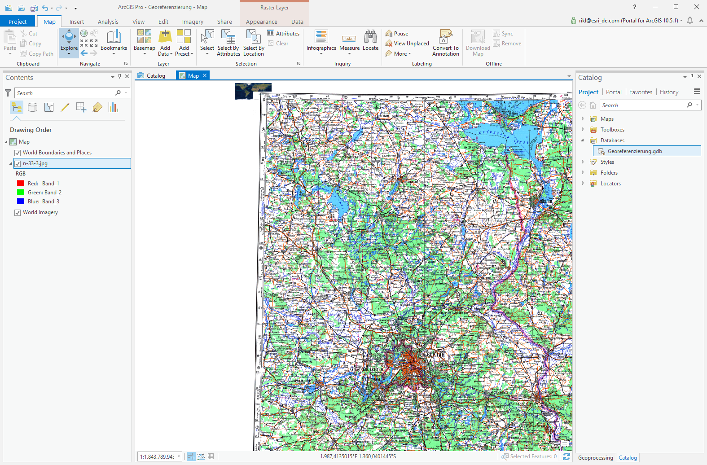Open the Appearance raster layer tab
The width and height of the screenshot is (707, 465).
point(262,22)
